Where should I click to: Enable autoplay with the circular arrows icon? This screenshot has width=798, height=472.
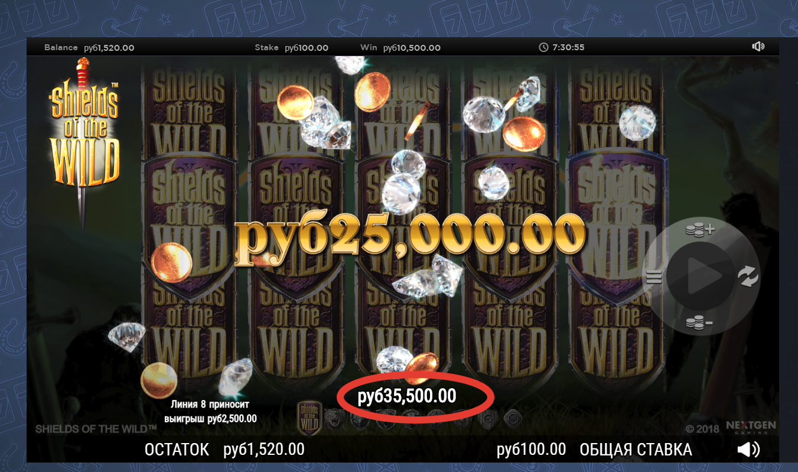(748, 276)
